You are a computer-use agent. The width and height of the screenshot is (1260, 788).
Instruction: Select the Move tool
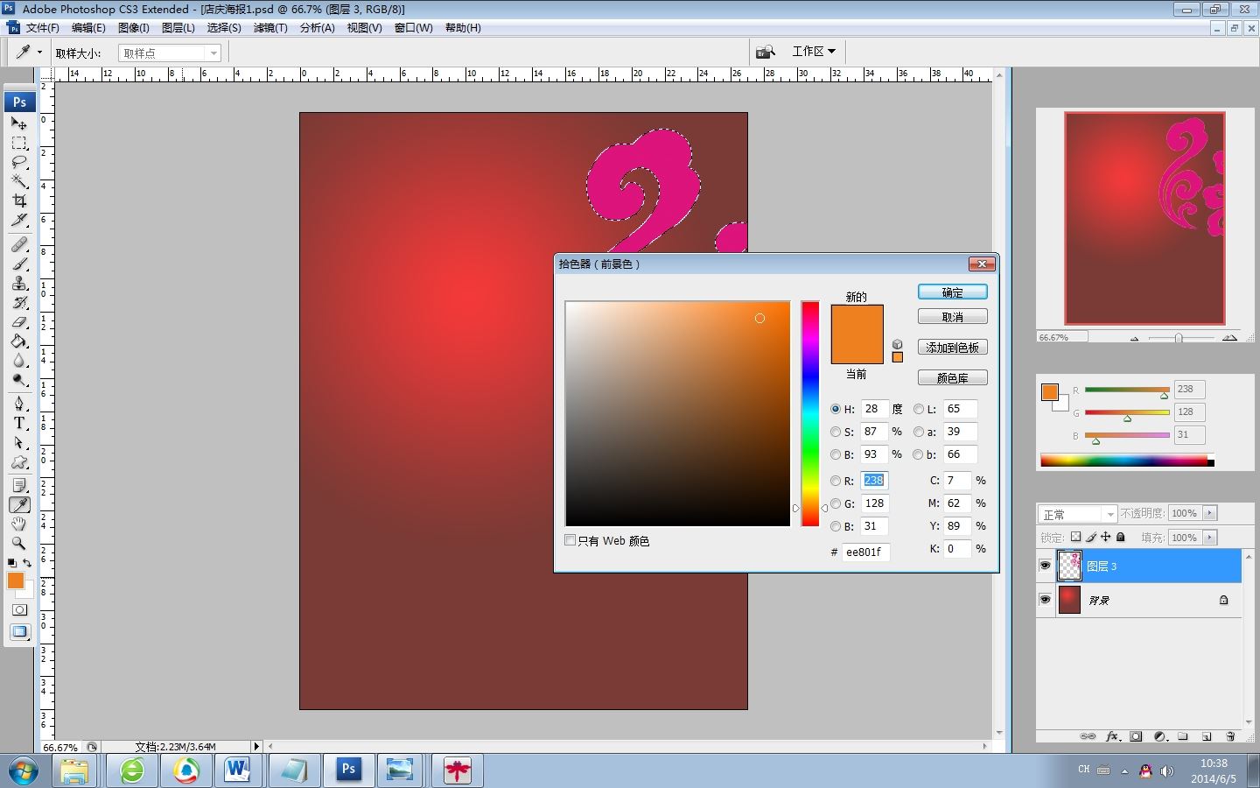pos(19,123)
